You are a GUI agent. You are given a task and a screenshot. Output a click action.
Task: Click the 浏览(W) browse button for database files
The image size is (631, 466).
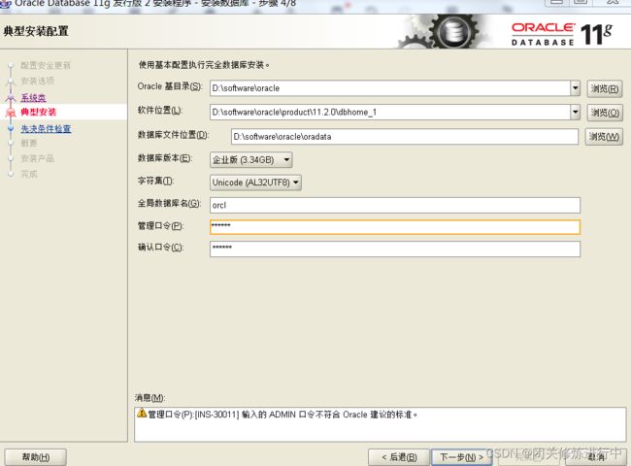click(604, 137)
